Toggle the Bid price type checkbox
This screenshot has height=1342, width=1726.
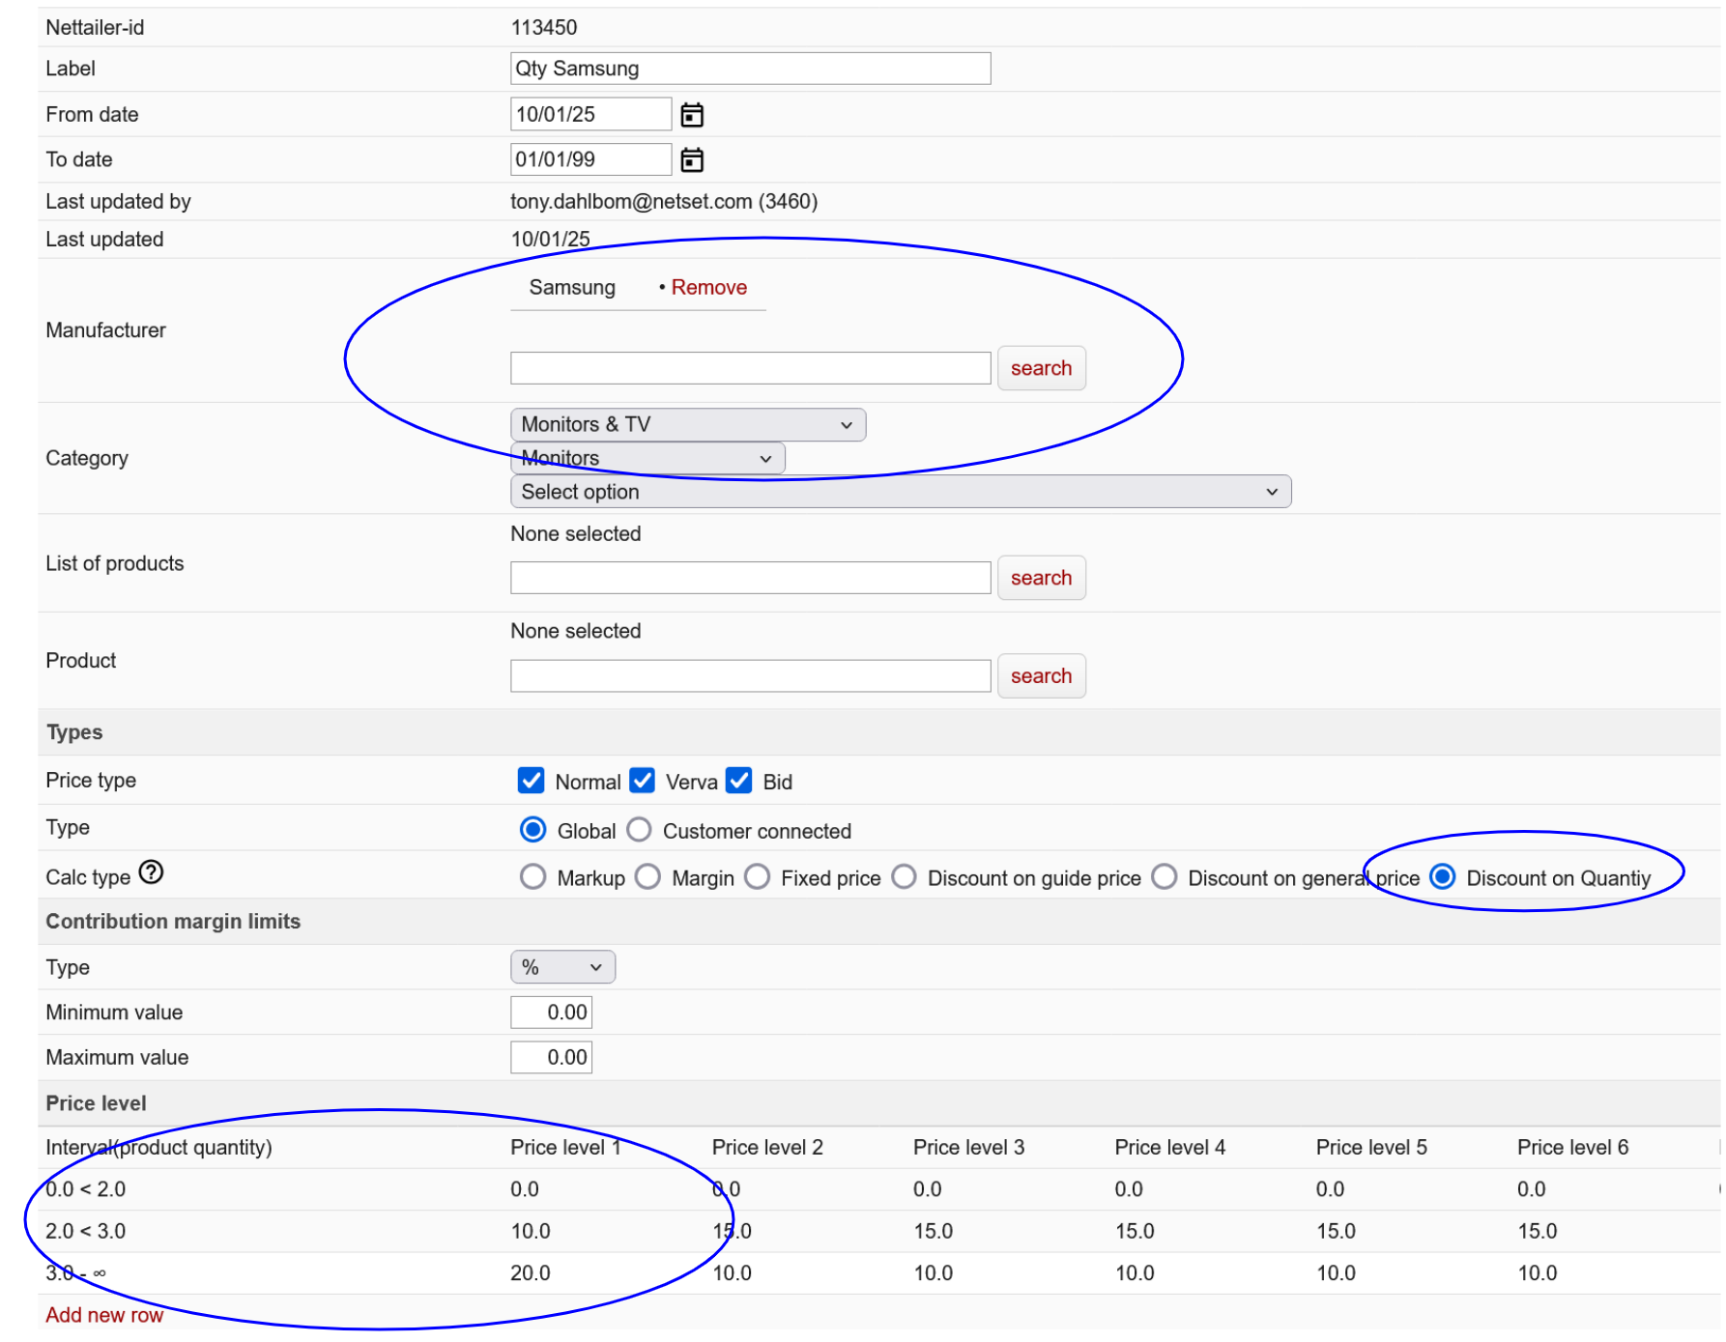click(x=739, y=781)
